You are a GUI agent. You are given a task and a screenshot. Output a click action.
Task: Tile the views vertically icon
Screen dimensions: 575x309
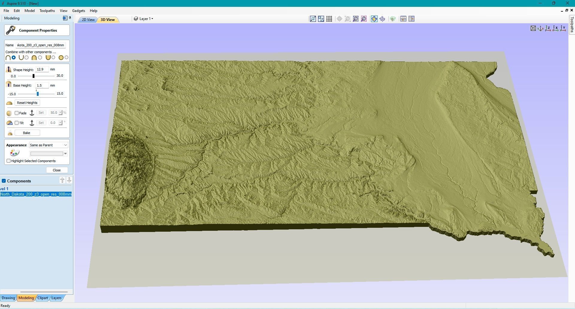coord(411,19)
